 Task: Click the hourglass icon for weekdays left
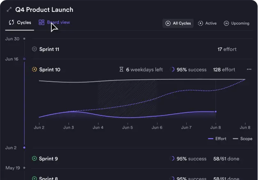[121, 69]
